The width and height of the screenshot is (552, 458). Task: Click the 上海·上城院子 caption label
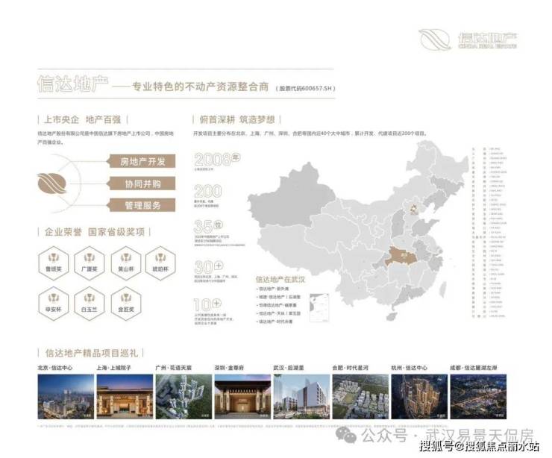click(x=113, y=368)
